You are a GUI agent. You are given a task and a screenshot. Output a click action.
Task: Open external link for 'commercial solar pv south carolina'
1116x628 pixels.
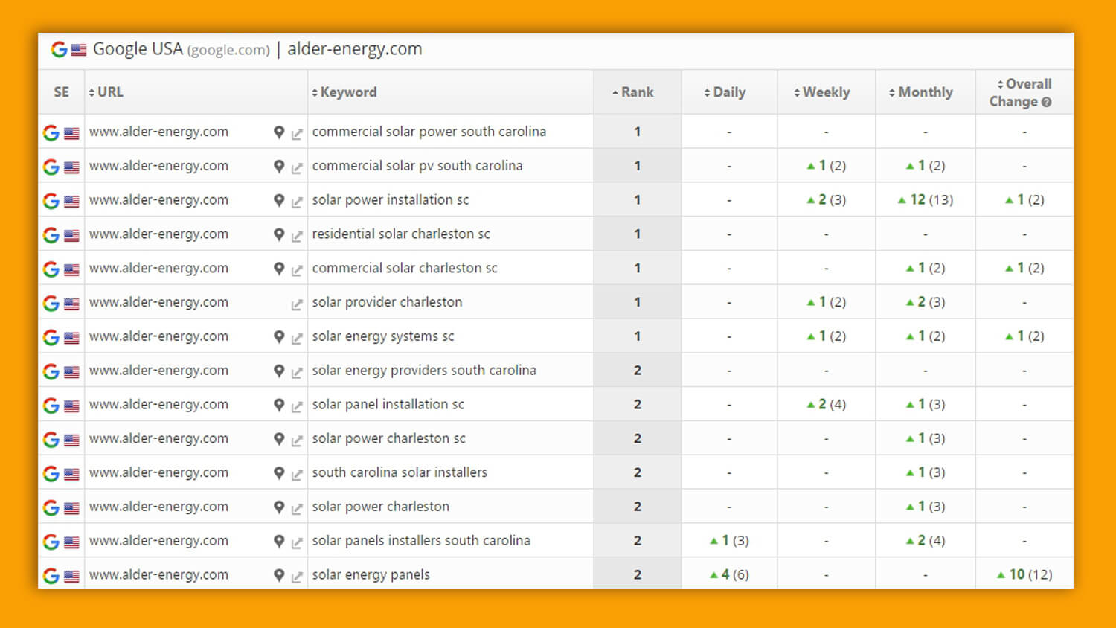pos(297,168)
